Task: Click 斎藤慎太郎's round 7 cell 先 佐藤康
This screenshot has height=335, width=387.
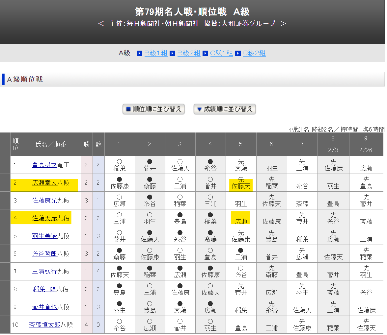Action: point(302,325)
